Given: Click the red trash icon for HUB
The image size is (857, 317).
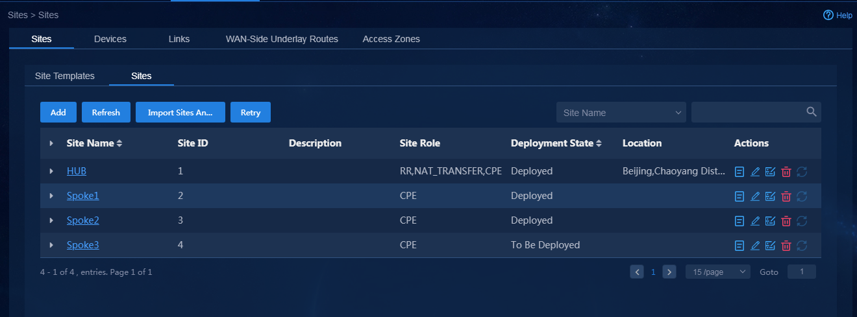Looking at the screenshot, I should coord(786,172).
